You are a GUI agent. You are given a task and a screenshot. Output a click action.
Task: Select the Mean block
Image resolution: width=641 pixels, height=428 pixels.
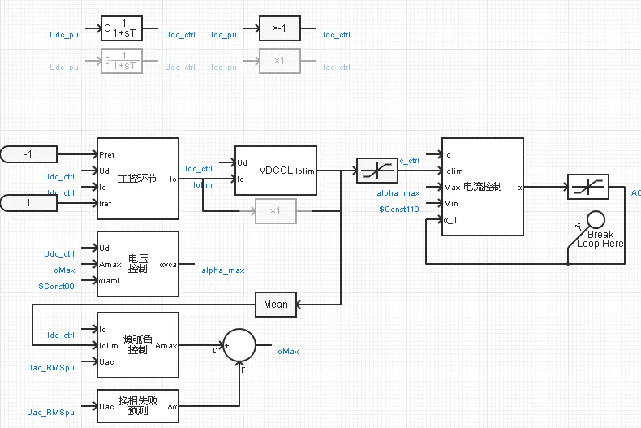(x=276, y=305)
